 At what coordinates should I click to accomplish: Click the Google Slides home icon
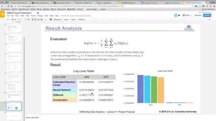[x=2, y=14]
